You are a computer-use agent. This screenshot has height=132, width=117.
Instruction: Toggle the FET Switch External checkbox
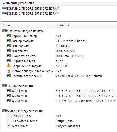click(x=8, y=121)
